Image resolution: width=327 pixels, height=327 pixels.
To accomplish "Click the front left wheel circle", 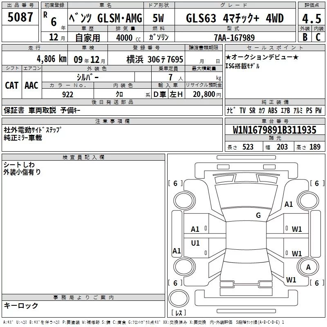I will pos(184,201).
